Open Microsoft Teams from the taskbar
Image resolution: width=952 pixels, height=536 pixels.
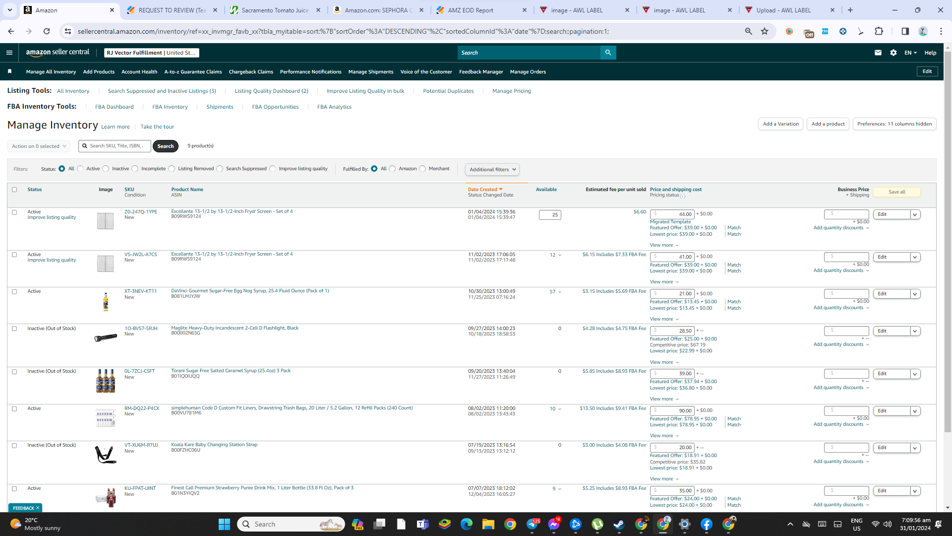click(x=423, y=524)
